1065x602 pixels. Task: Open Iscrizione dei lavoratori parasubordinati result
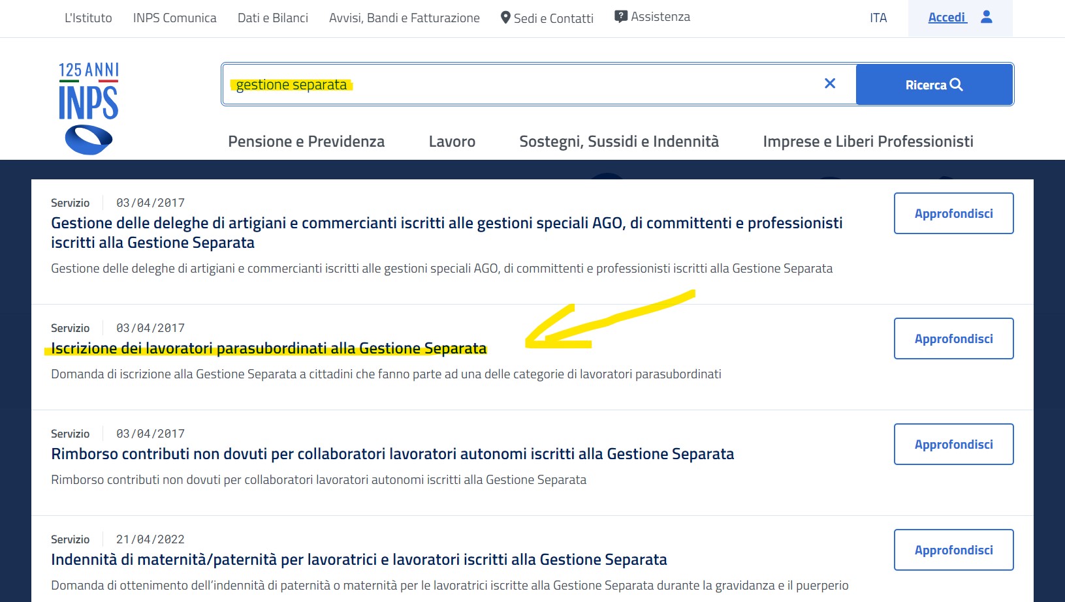(x=268, y=348)
